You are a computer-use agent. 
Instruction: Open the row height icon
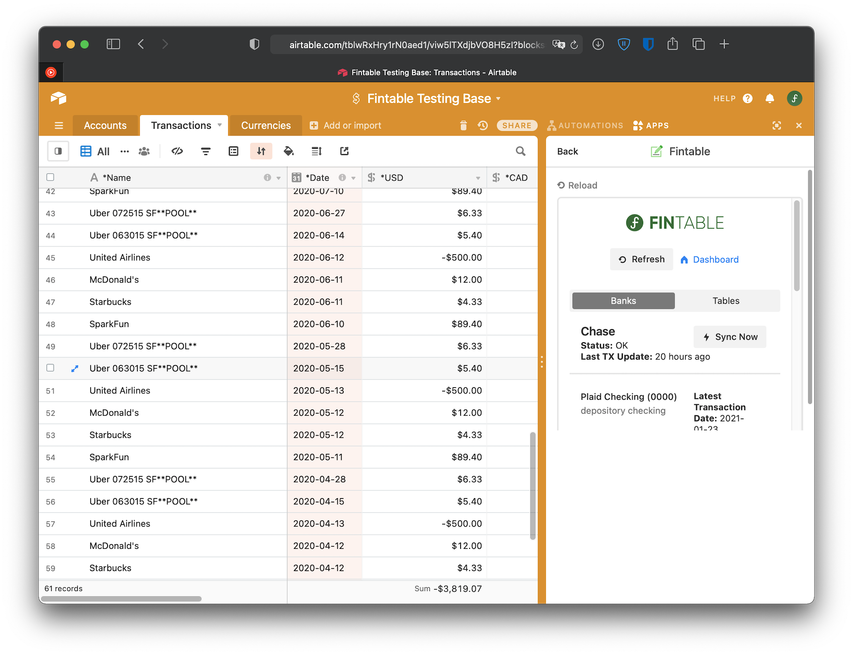[317, 151]
